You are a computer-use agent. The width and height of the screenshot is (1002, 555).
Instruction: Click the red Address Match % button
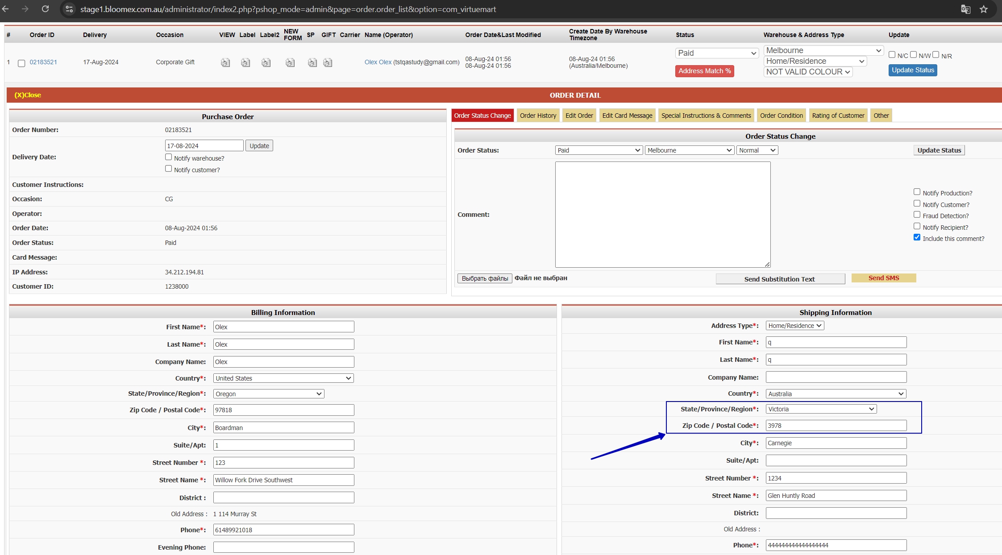704,71
